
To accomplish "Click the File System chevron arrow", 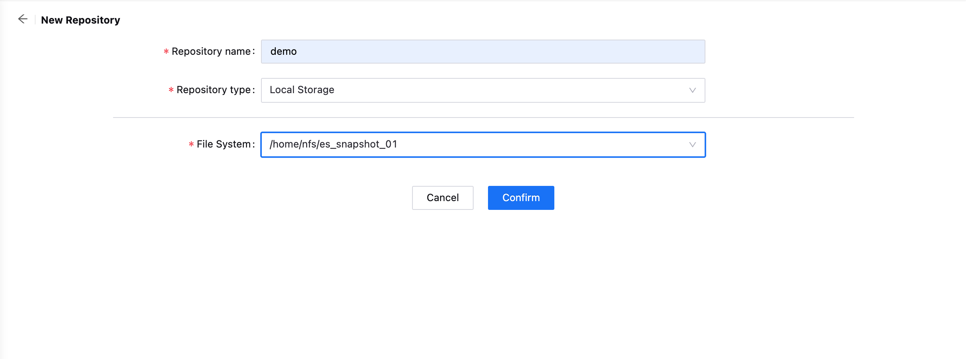I will click(692, 145).
